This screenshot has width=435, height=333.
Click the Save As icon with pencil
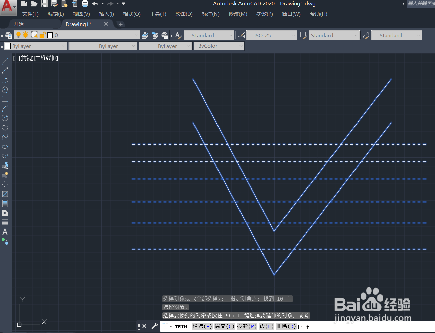click(x=54, y=4)
